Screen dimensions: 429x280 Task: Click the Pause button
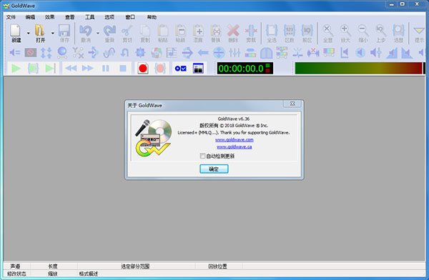pyautogui.click(x=106, y=69)
